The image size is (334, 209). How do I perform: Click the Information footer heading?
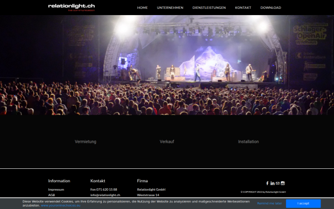tap(59, 181)
